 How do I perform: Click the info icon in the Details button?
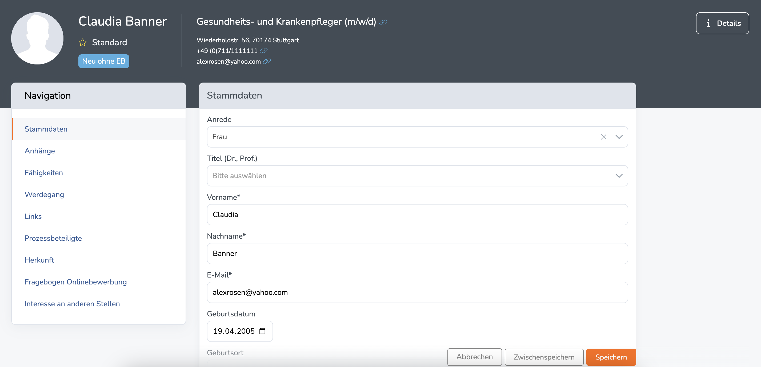pyautogui.click(x=708, y=23)
